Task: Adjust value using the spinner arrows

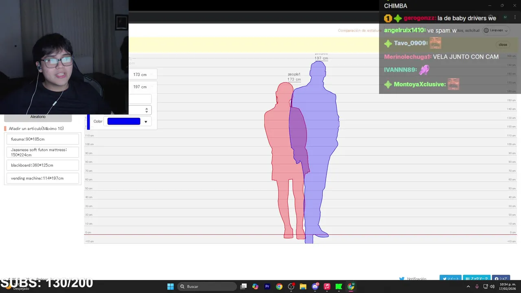Action: pyautogui.click(x=147, y=110)
